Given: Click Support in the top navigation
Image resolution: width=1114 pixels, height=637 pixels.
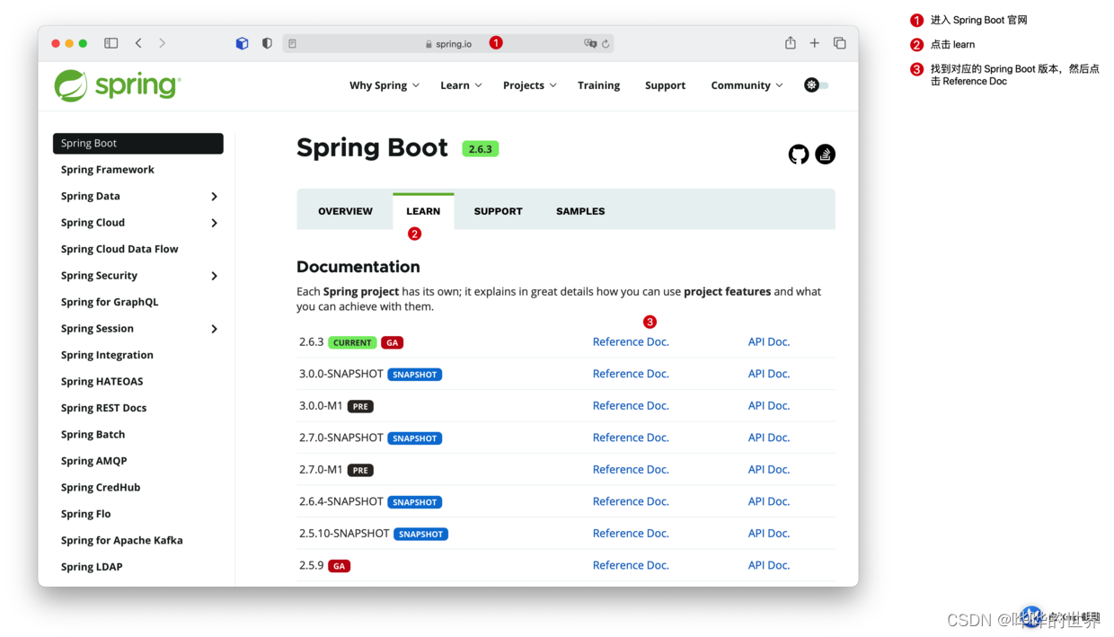Looking at the screenshot, I should 665,85.
